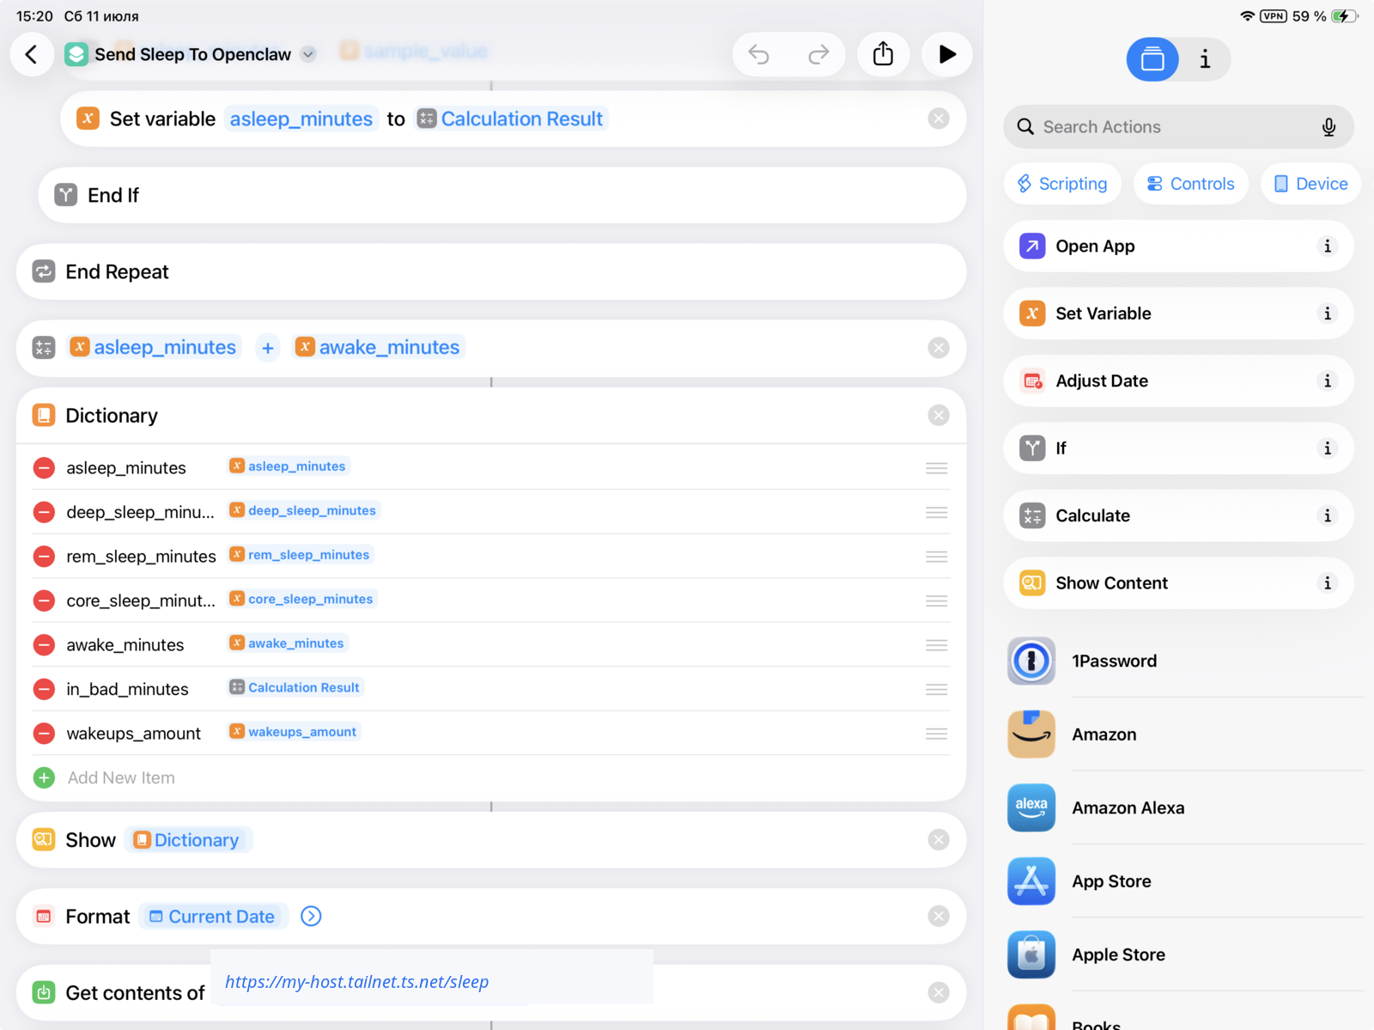The width and height of the screenshot is (1374, 1030).
Task: Delete the in_bad_minutes dictionary item
Action: click(44, 689)
